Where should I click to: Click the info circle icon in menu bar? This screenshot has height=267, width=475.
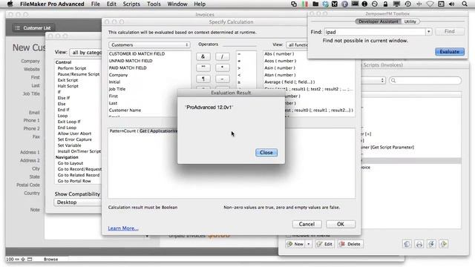[x=364, y=4]
